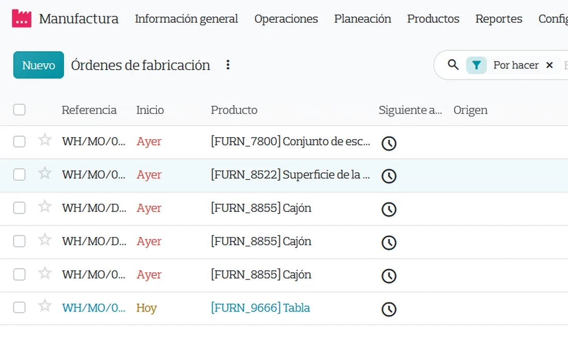
Task: Check the FURN_8522 order row checkbox
Action: [19, 175]
